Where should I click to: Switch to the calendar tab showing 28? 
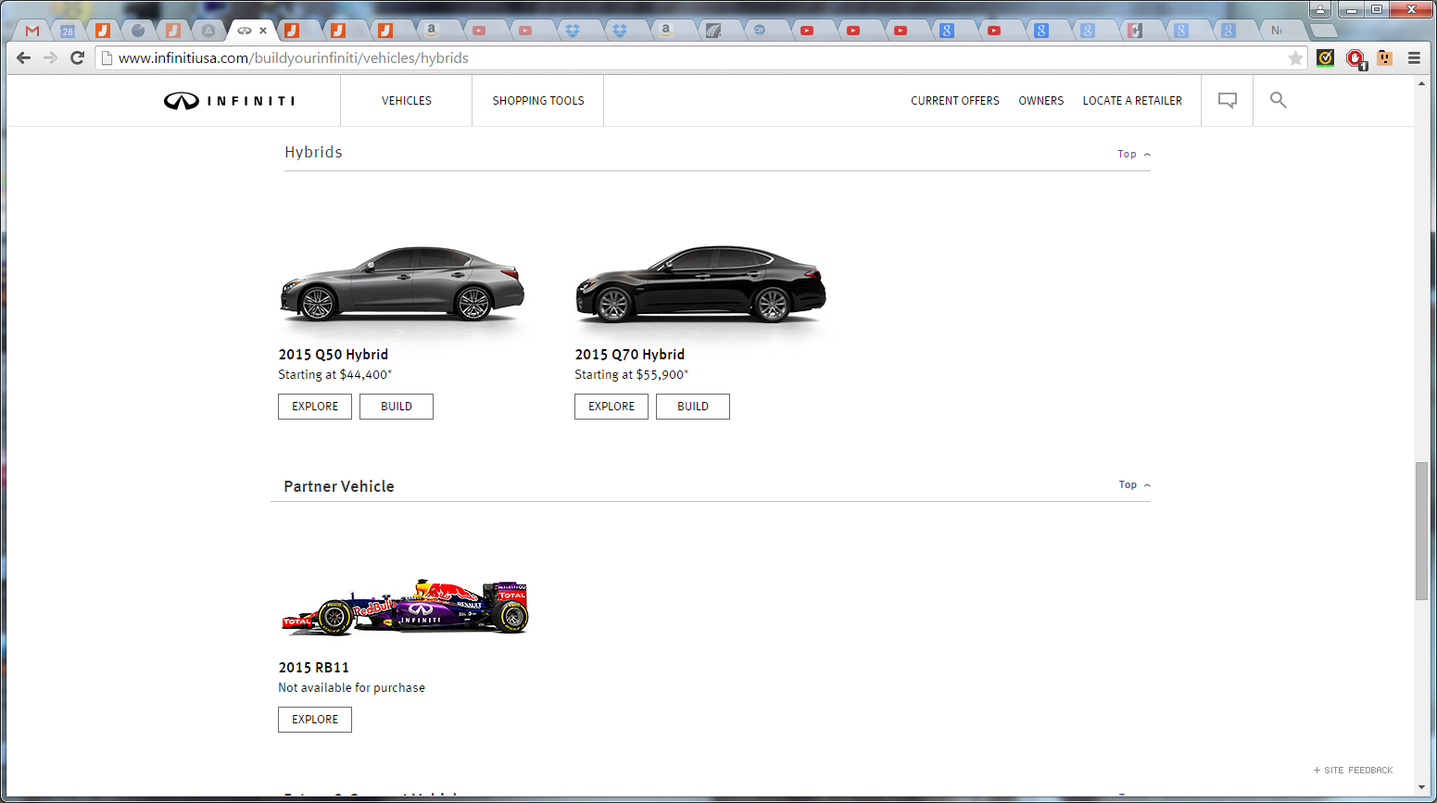(x=68, y=31)
